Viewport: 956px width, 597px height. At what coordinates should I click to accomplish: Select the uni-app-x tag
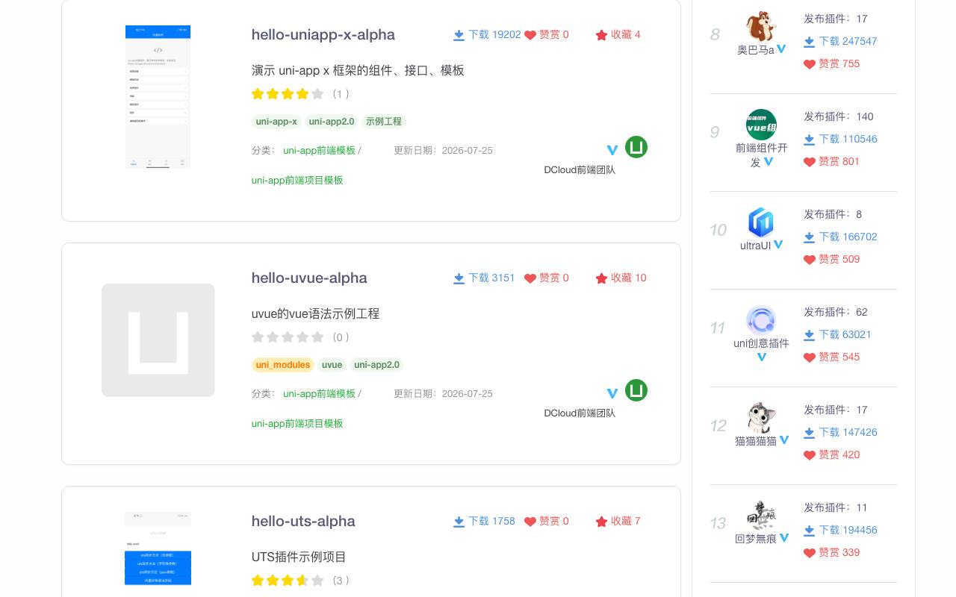point(276,122)
